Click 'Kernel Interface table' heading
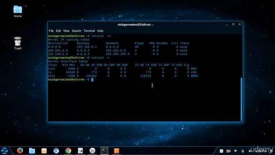Viewport: 275px width, 155px height. 68,62
